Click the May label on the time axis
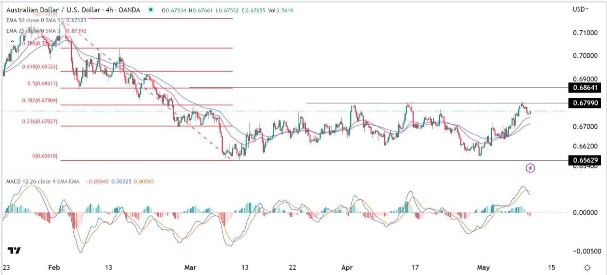 [x=483, y=267]
